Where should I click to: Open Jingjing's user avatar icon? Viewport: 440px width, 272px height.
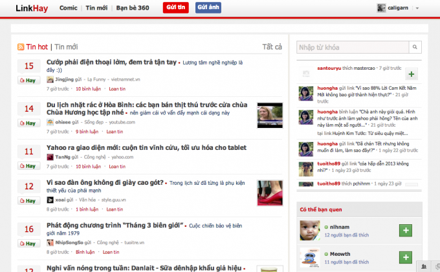tap(50, 79)
